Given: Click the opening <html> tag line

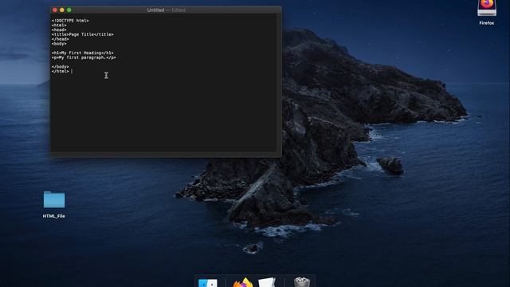Looking at the screenshot, I should [59, 25].
